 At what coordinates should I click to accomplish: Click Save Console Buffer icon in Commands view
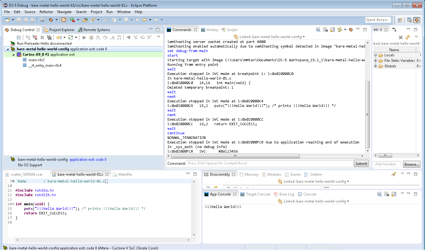tap(318, 30)
